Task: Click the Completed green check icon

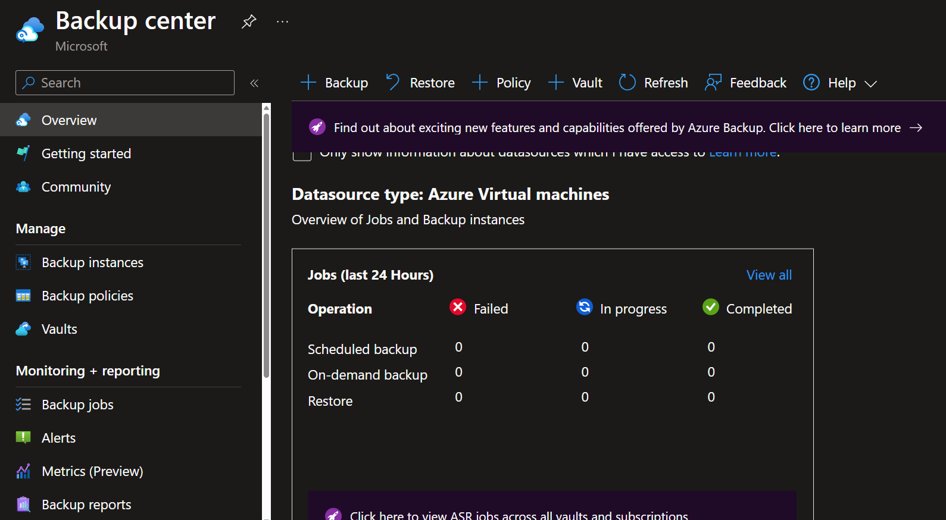Action: click(711, 306)
